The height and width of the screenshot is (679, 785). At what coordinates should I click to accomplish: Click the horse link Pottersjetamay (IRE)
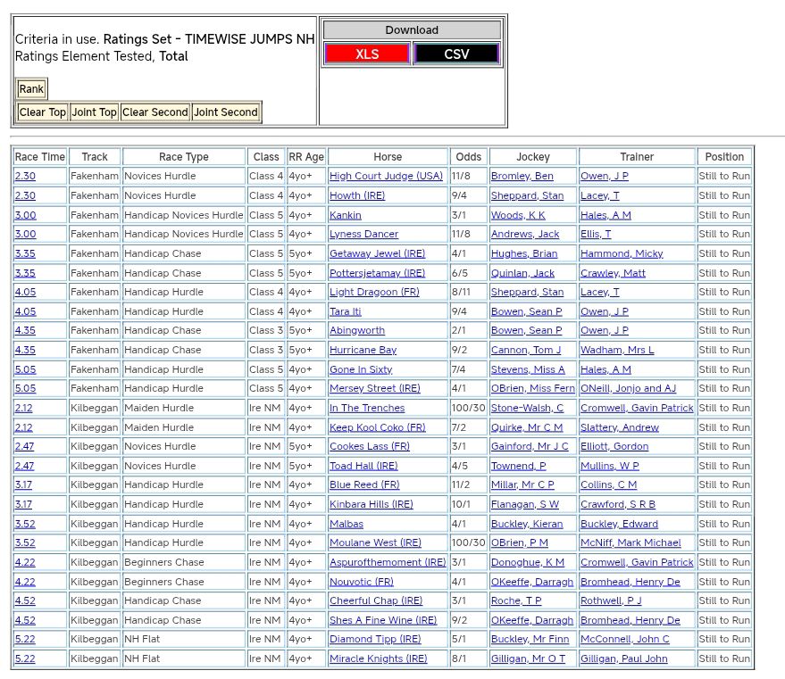coord(377,273)
